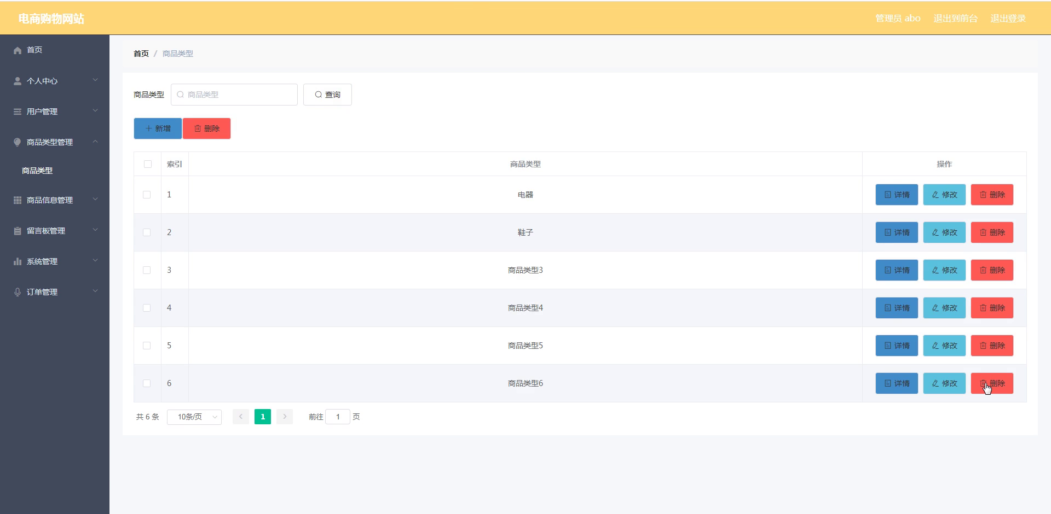This screenshot has width=1051, height=514.
Task: Click the document icon in 详情 for 电器
Action: tap(888, 195)
